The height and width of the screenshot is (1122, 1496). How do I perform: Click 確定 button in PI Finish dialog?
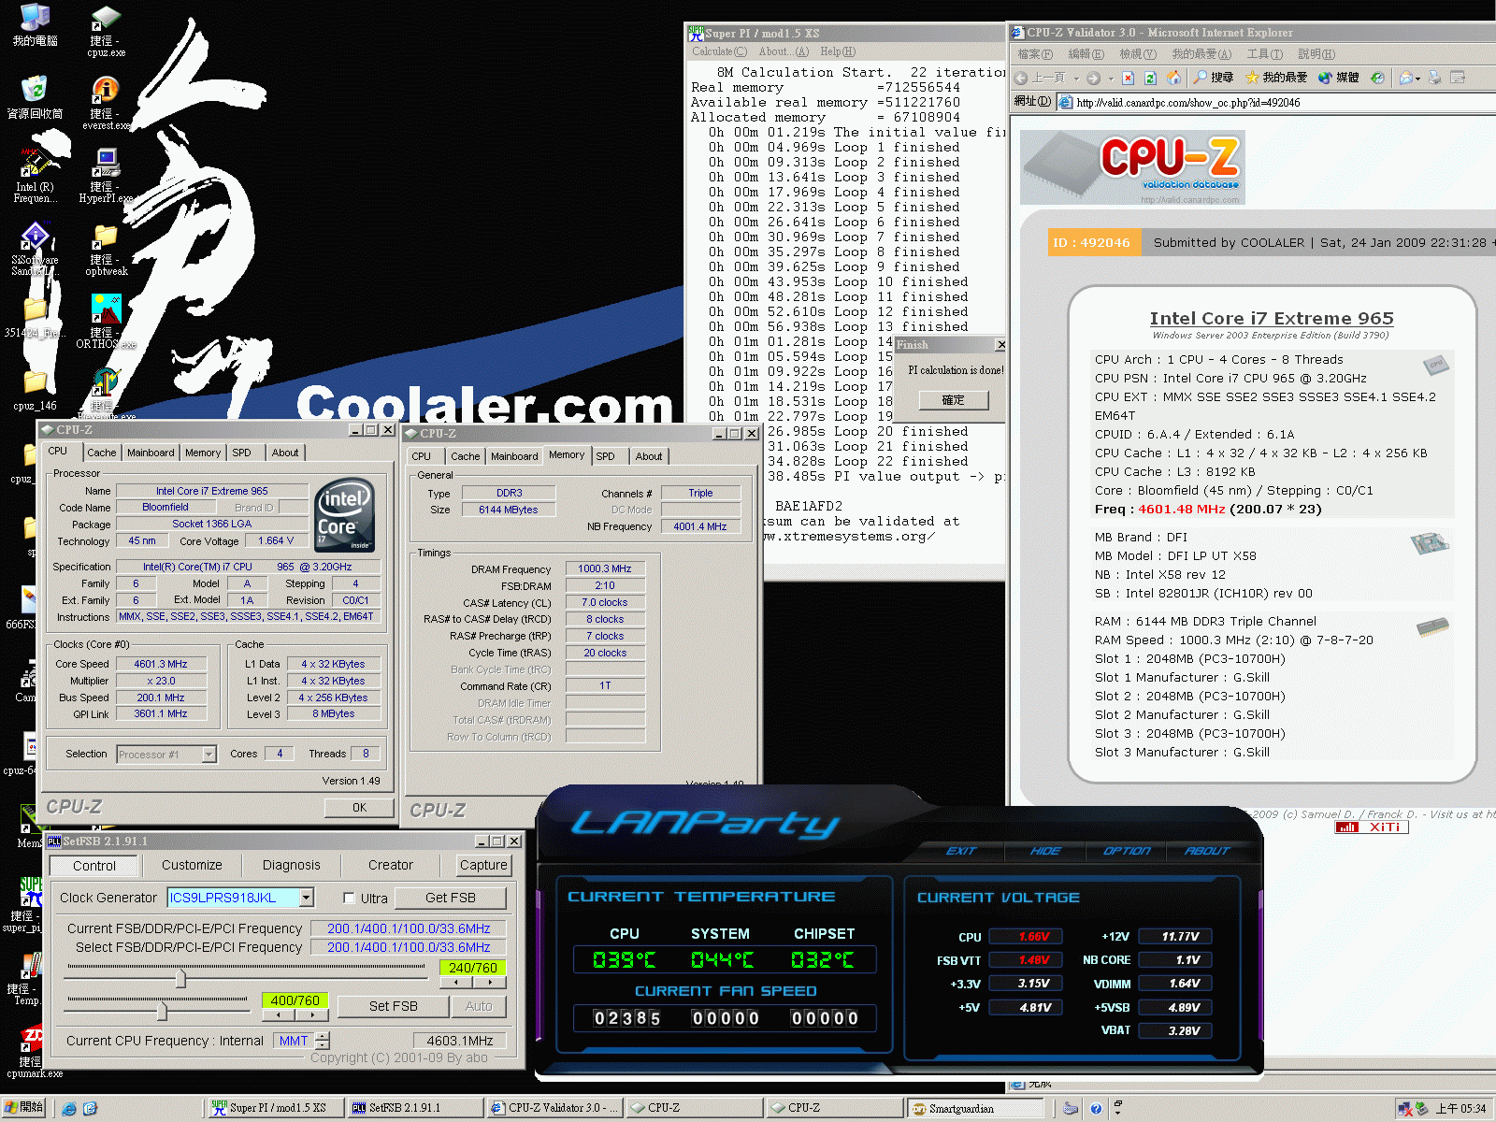953,399
